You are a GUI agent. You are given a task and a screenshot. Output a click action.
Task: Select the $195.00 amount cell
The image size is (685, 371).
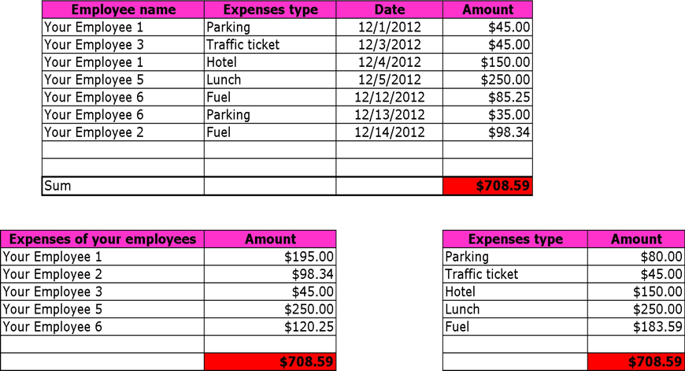270,257
